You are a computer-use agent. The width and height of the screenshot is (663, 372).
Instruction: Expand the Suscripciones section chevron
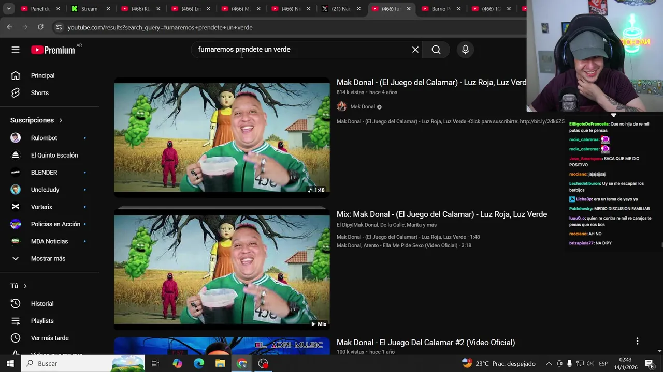click(61, 120)
